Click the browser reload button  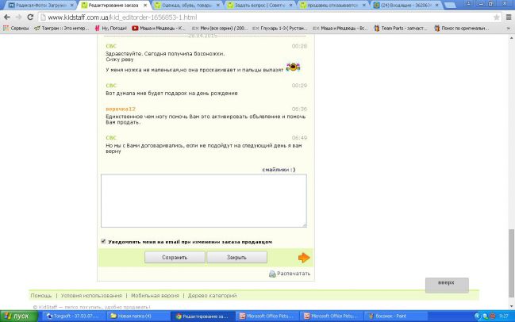(29, 16)
